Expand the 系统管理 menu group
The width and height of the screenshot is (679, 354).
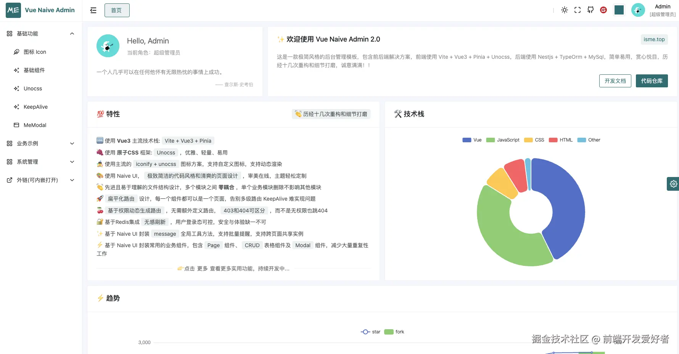tap(41, 162)
